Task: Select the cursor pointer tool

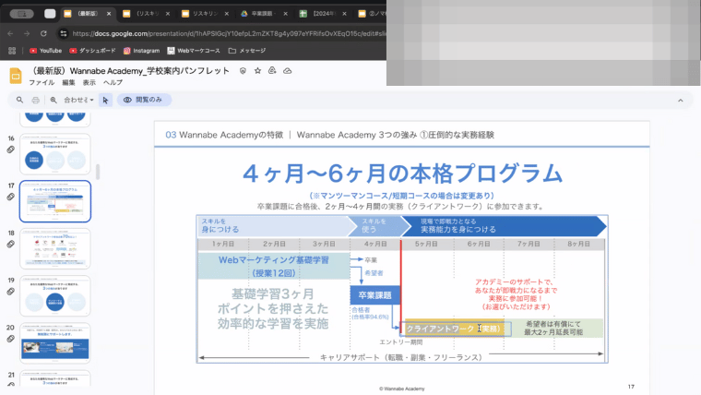Action: click(105, 100)
